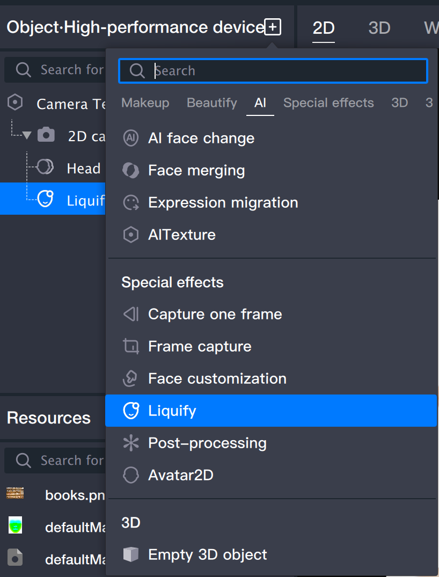Open the Beautify category tab
The width and height of the screenshot is (439, 577).
[211, 103]
